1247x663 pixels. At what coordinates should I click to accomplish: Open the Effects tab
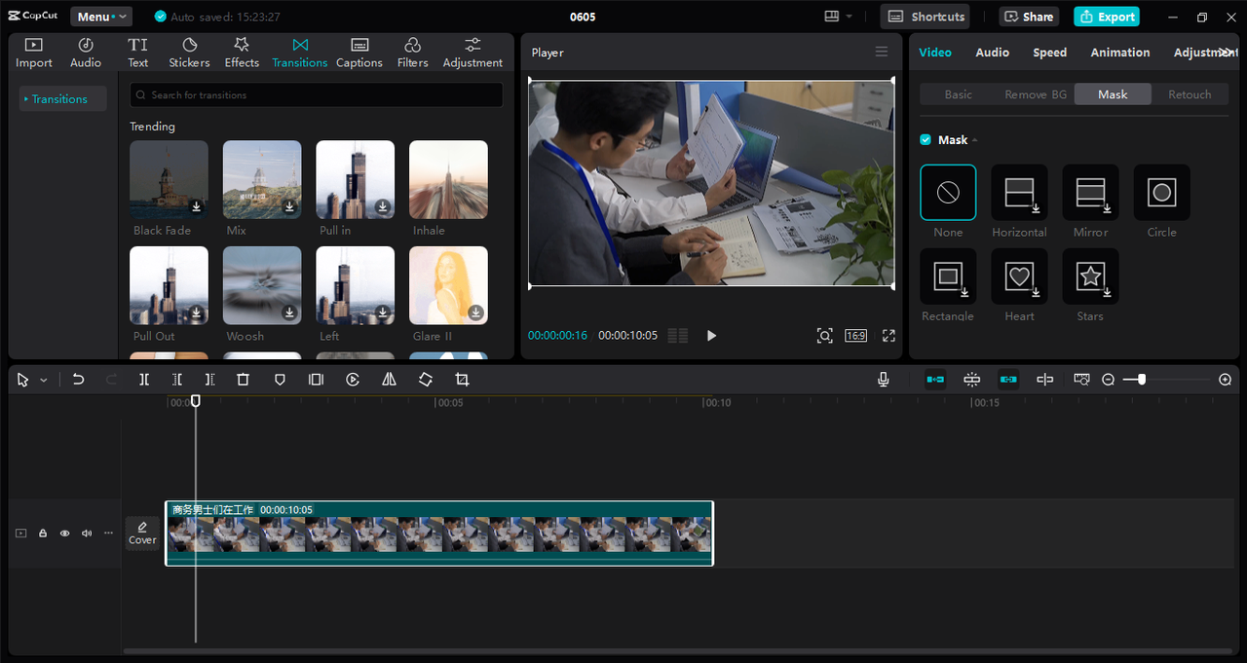click(242, 53)
